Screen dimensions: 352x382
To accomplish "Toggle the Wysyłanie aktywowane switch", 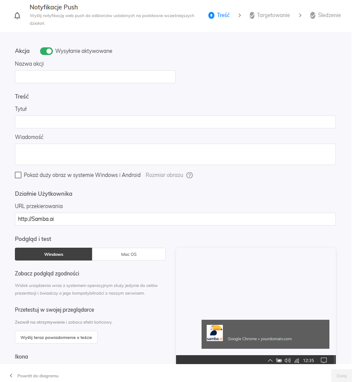I will pos(46,51).
